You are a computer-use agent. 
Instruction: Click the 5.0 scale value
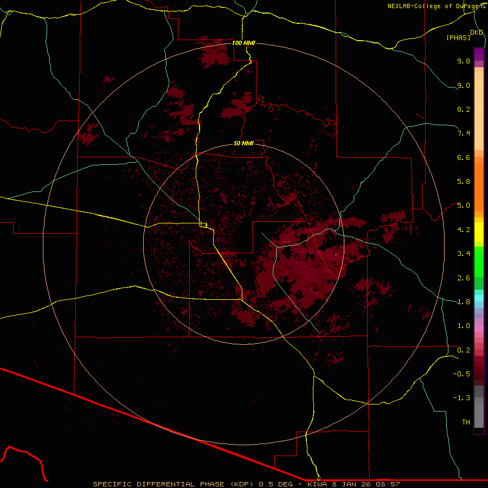(x=464, y=206)
